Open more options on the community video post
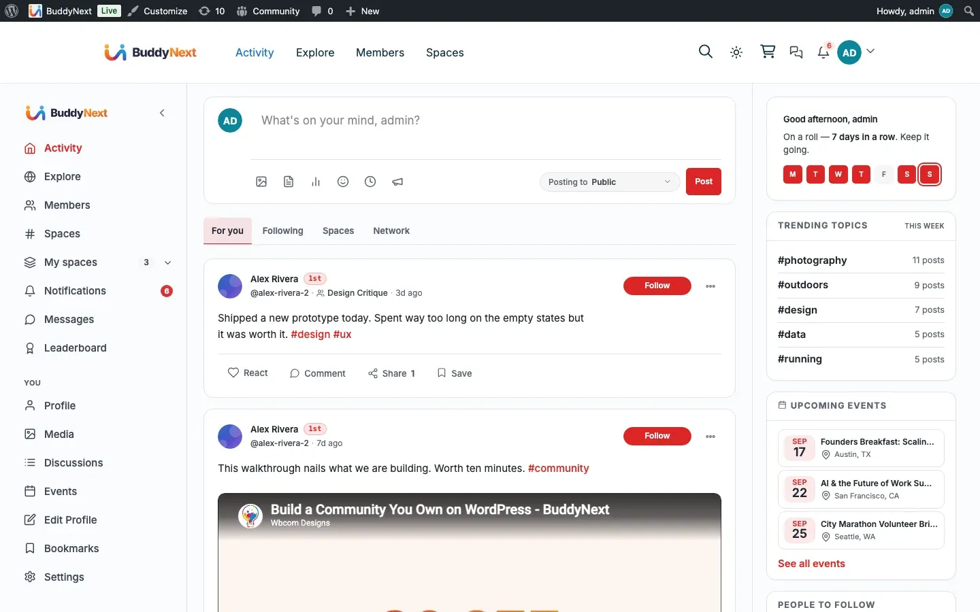Screen dimensions: 980x612 tap(710, 437)
